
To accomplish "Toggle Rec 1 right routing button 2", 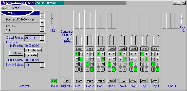I will point(81,59).
